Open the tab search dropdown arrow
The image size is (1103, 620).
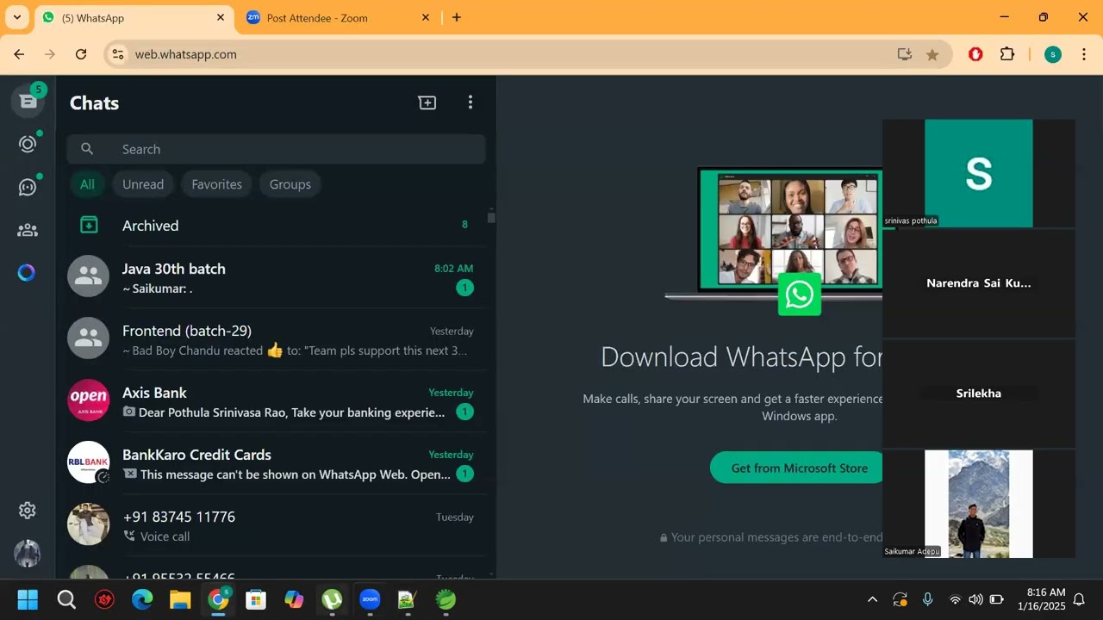click(x=16, y=17)
